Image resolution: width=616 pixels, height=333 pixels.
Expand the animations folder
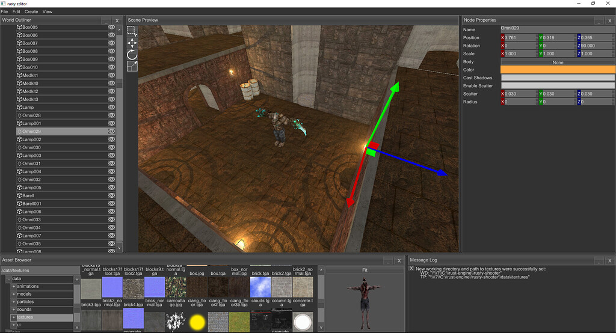pyautogui.click(x=13, y=287)
